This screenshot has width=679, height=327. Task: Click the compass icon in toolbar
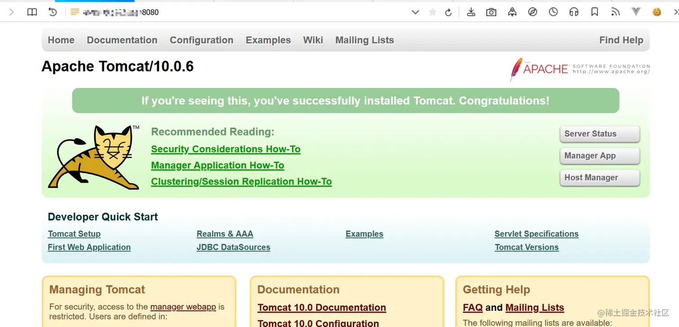(533, 12)
